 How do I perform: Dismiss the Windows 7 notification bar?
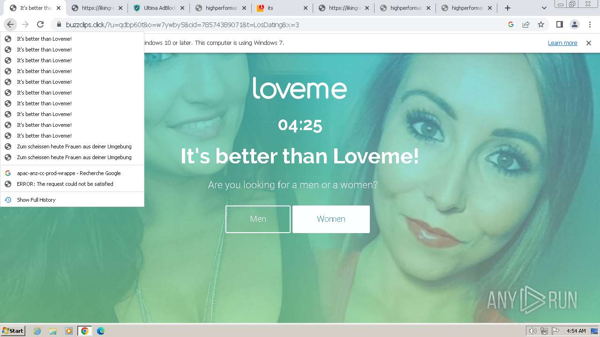589,43
